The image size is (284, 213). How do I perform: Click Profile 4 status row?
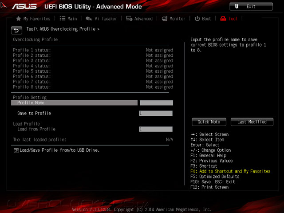pyautogui.click(x=93, y=66)
